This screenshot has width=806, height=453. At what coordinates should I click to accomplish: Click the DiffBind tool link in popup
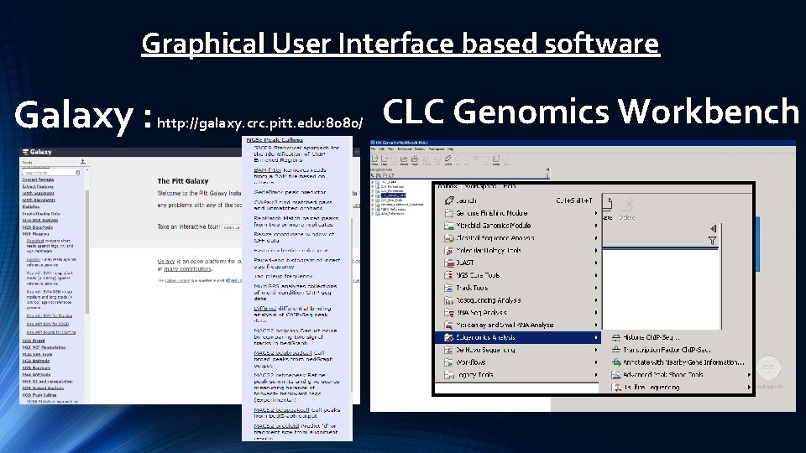[x=265, y=308]
